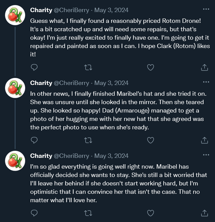The image size is (215, 222).
Task: Share the Maribel's hat tweet
Action: [204, 140]
